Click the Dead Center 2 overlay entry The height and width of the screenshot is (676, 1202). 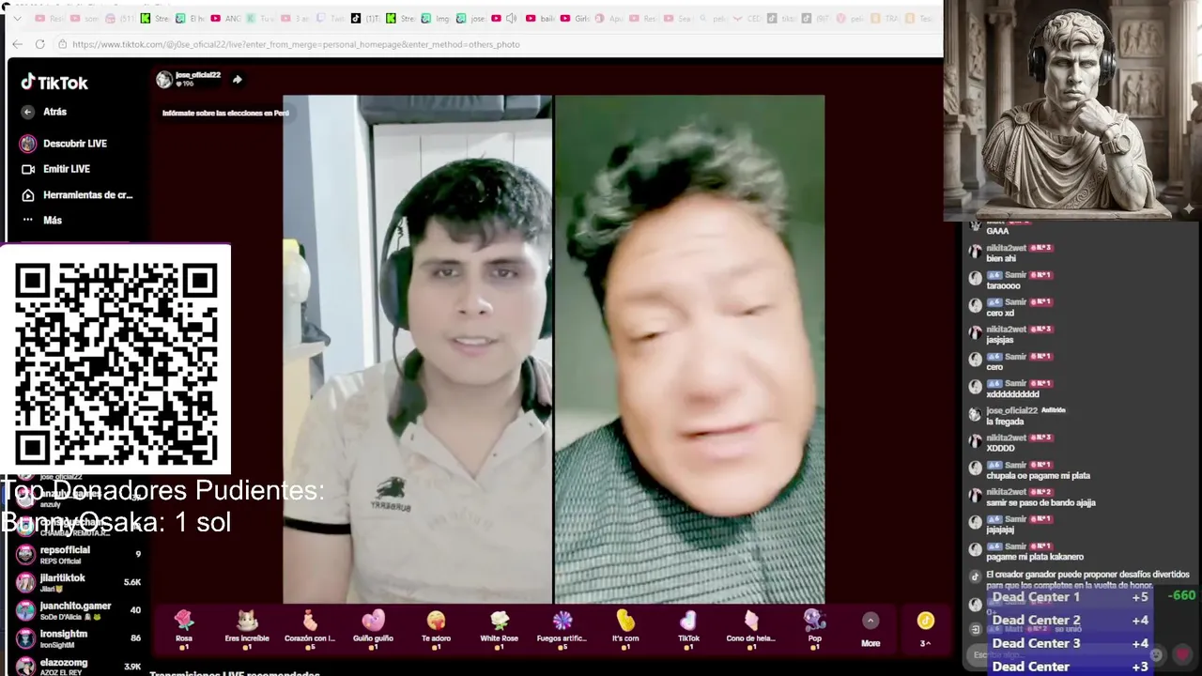[x=1070, y=620]
